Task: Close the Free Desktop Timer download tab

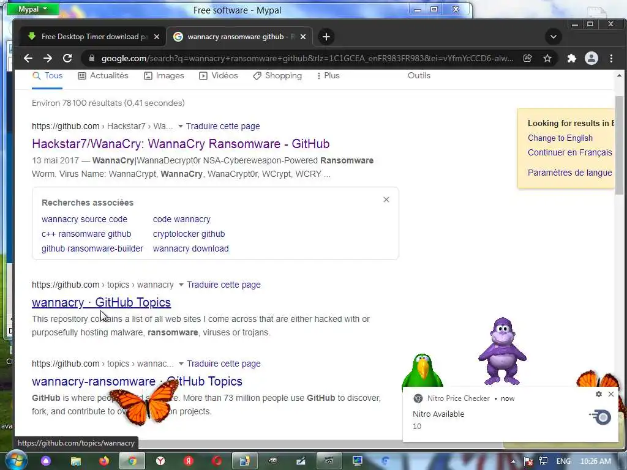Action: click(157, 37)
